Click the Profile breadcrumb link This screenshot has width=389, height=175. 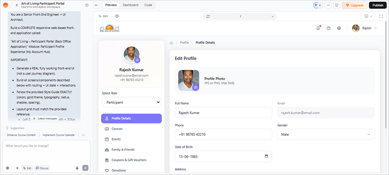coord(184,43)
